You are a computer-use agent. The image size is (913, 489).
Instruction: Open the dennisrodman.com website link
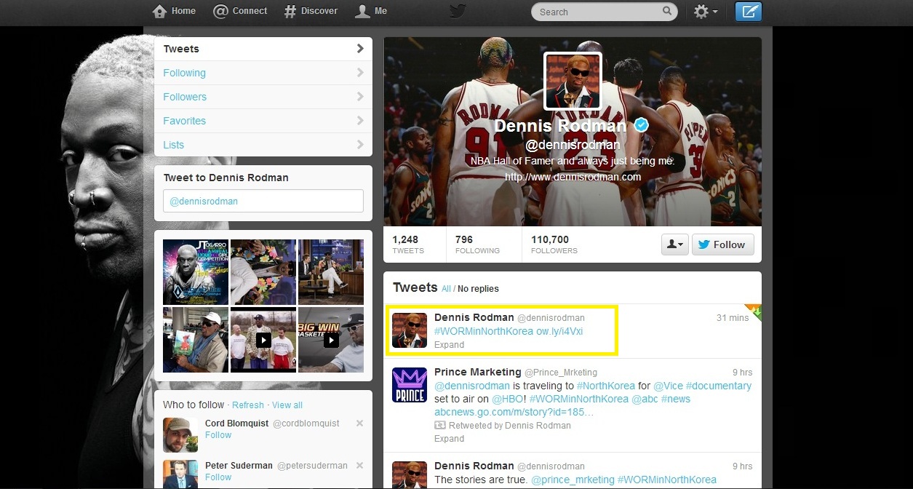click(x=573, y=177)
